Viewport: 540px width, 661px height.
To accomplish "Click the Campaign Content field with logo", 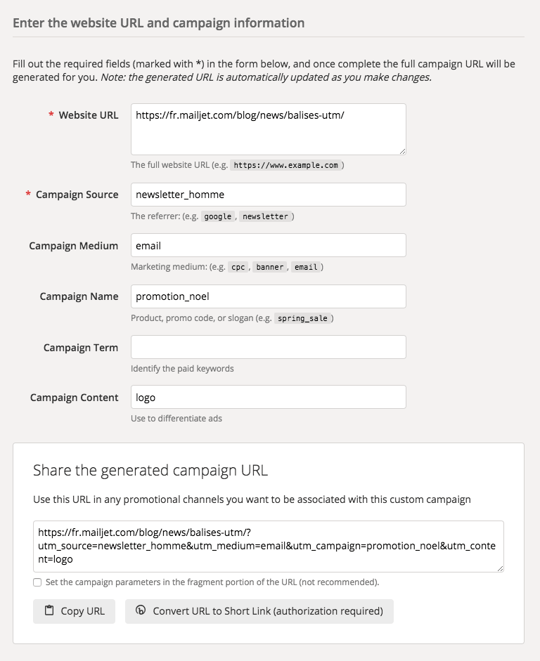I will point(269,397).
